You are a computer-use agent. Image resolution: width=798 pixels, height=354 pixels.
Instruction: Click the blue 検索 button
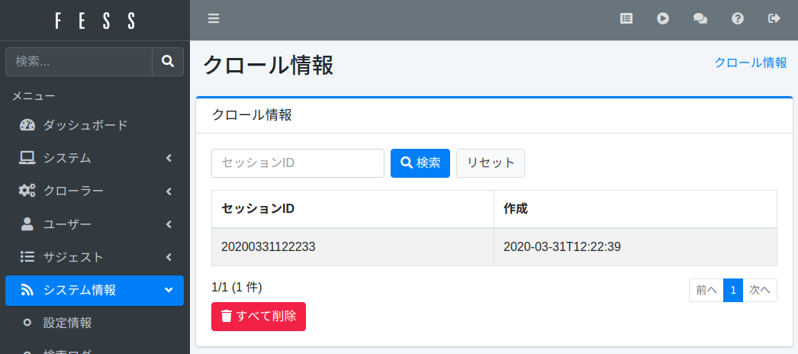click(x=420, y=163)
